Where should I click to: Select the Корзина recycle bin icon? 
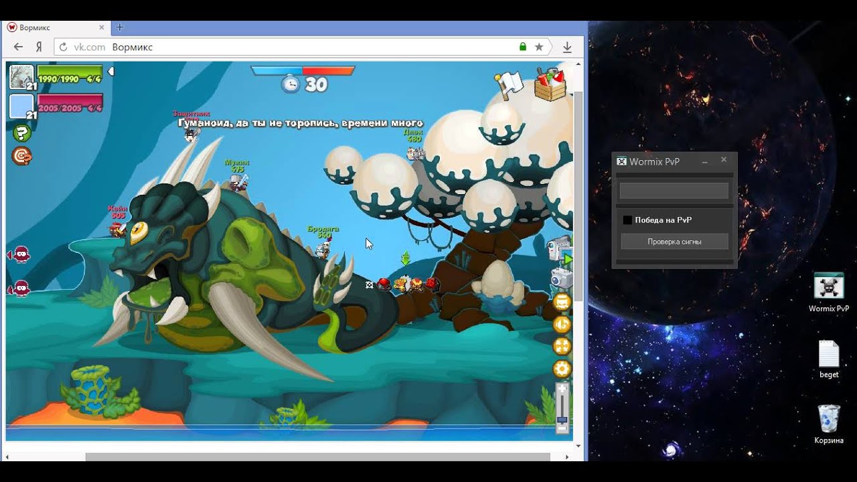click(829, 424)
